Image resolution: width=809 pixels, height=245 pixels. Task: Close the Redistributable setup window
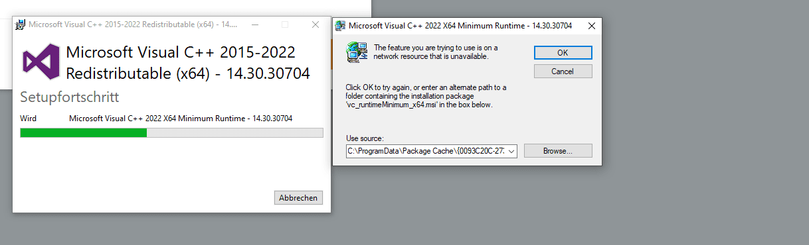[315, 24]
